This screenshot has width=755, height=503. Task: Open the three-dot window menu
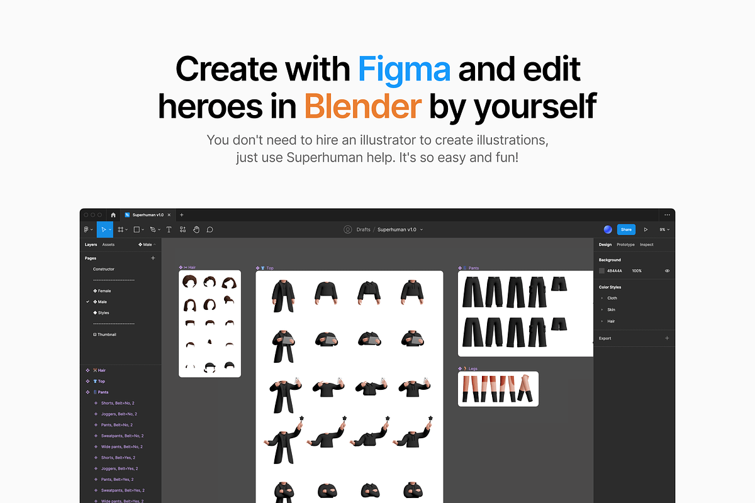pos(667,214)
